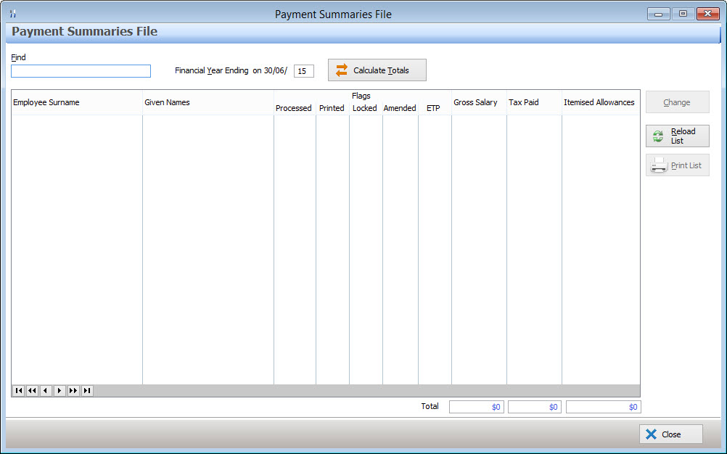The image size is (727, 454).
Task: Click the Employee Surname column header
Action: (x=46, y=102)
